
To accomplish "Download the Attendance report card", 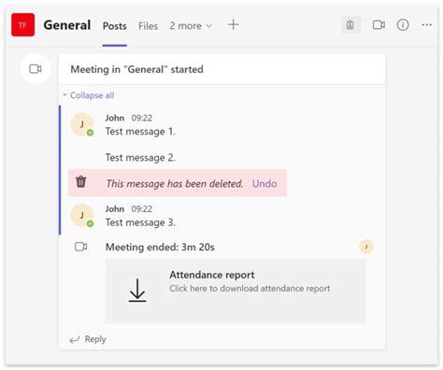I will pyautogui.click(x=236, y=292).
